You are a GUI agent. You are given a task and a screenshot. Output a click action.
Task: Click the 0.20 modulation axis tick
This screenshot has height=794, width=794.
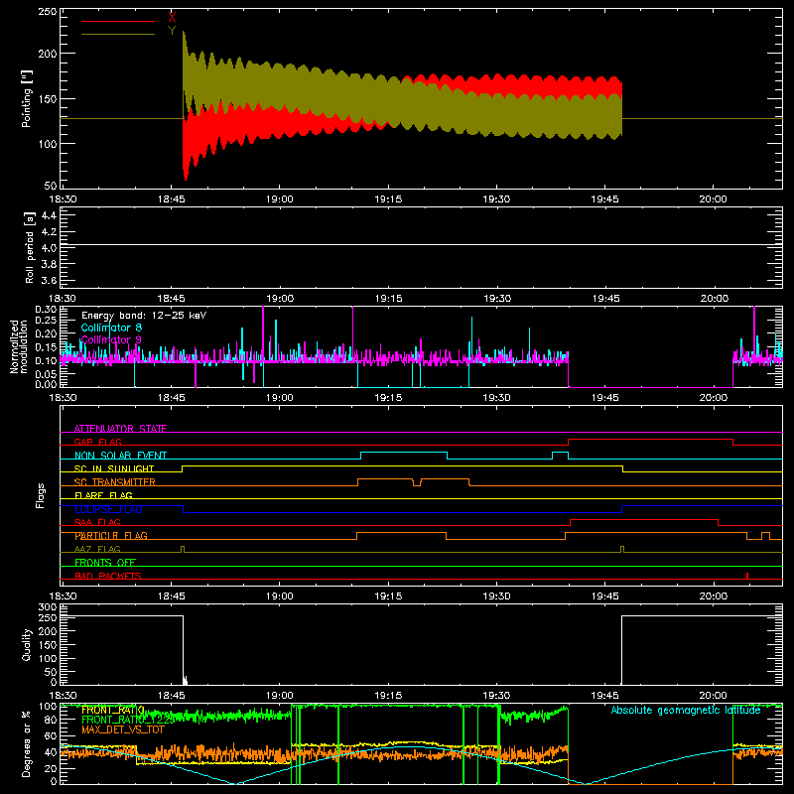(46, 333)
